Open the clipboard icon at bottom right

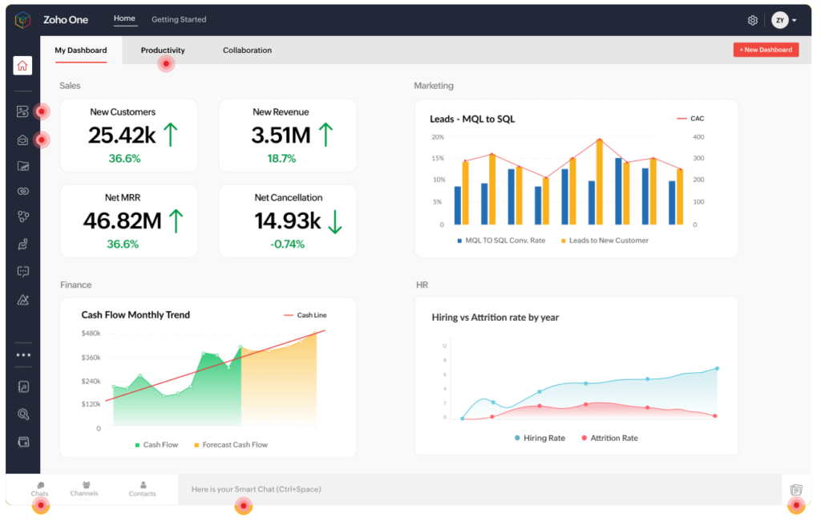click(x=796, y=490)
